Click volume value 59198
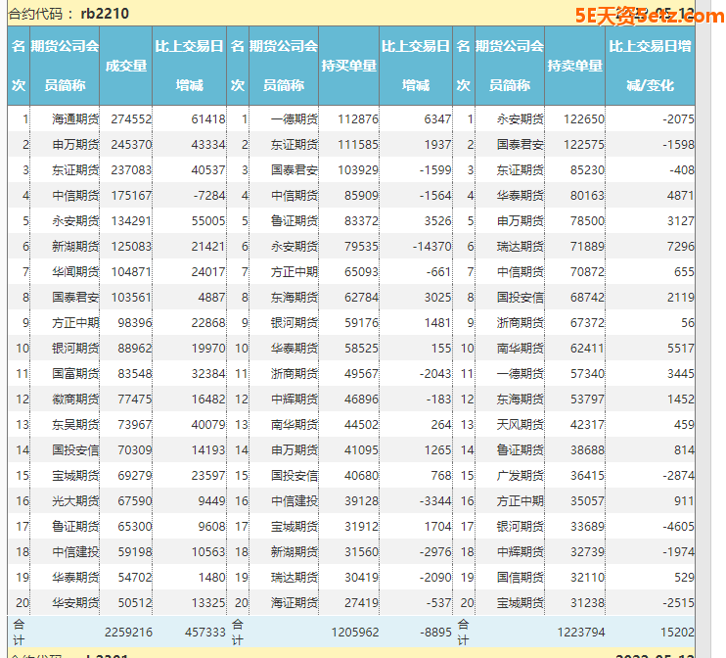The height and width of the screenshot is (658, 726). pyautogui.click(x=134, y=552)
